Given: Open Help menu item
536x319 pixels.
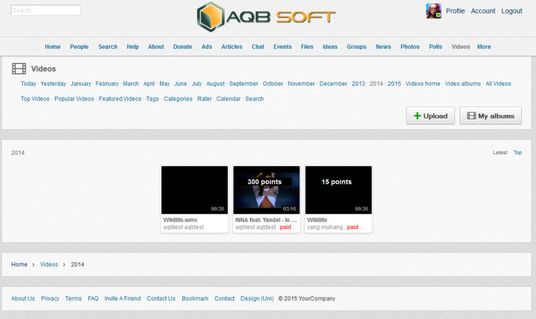Looking at the screenshot, I should pos(133,47).
